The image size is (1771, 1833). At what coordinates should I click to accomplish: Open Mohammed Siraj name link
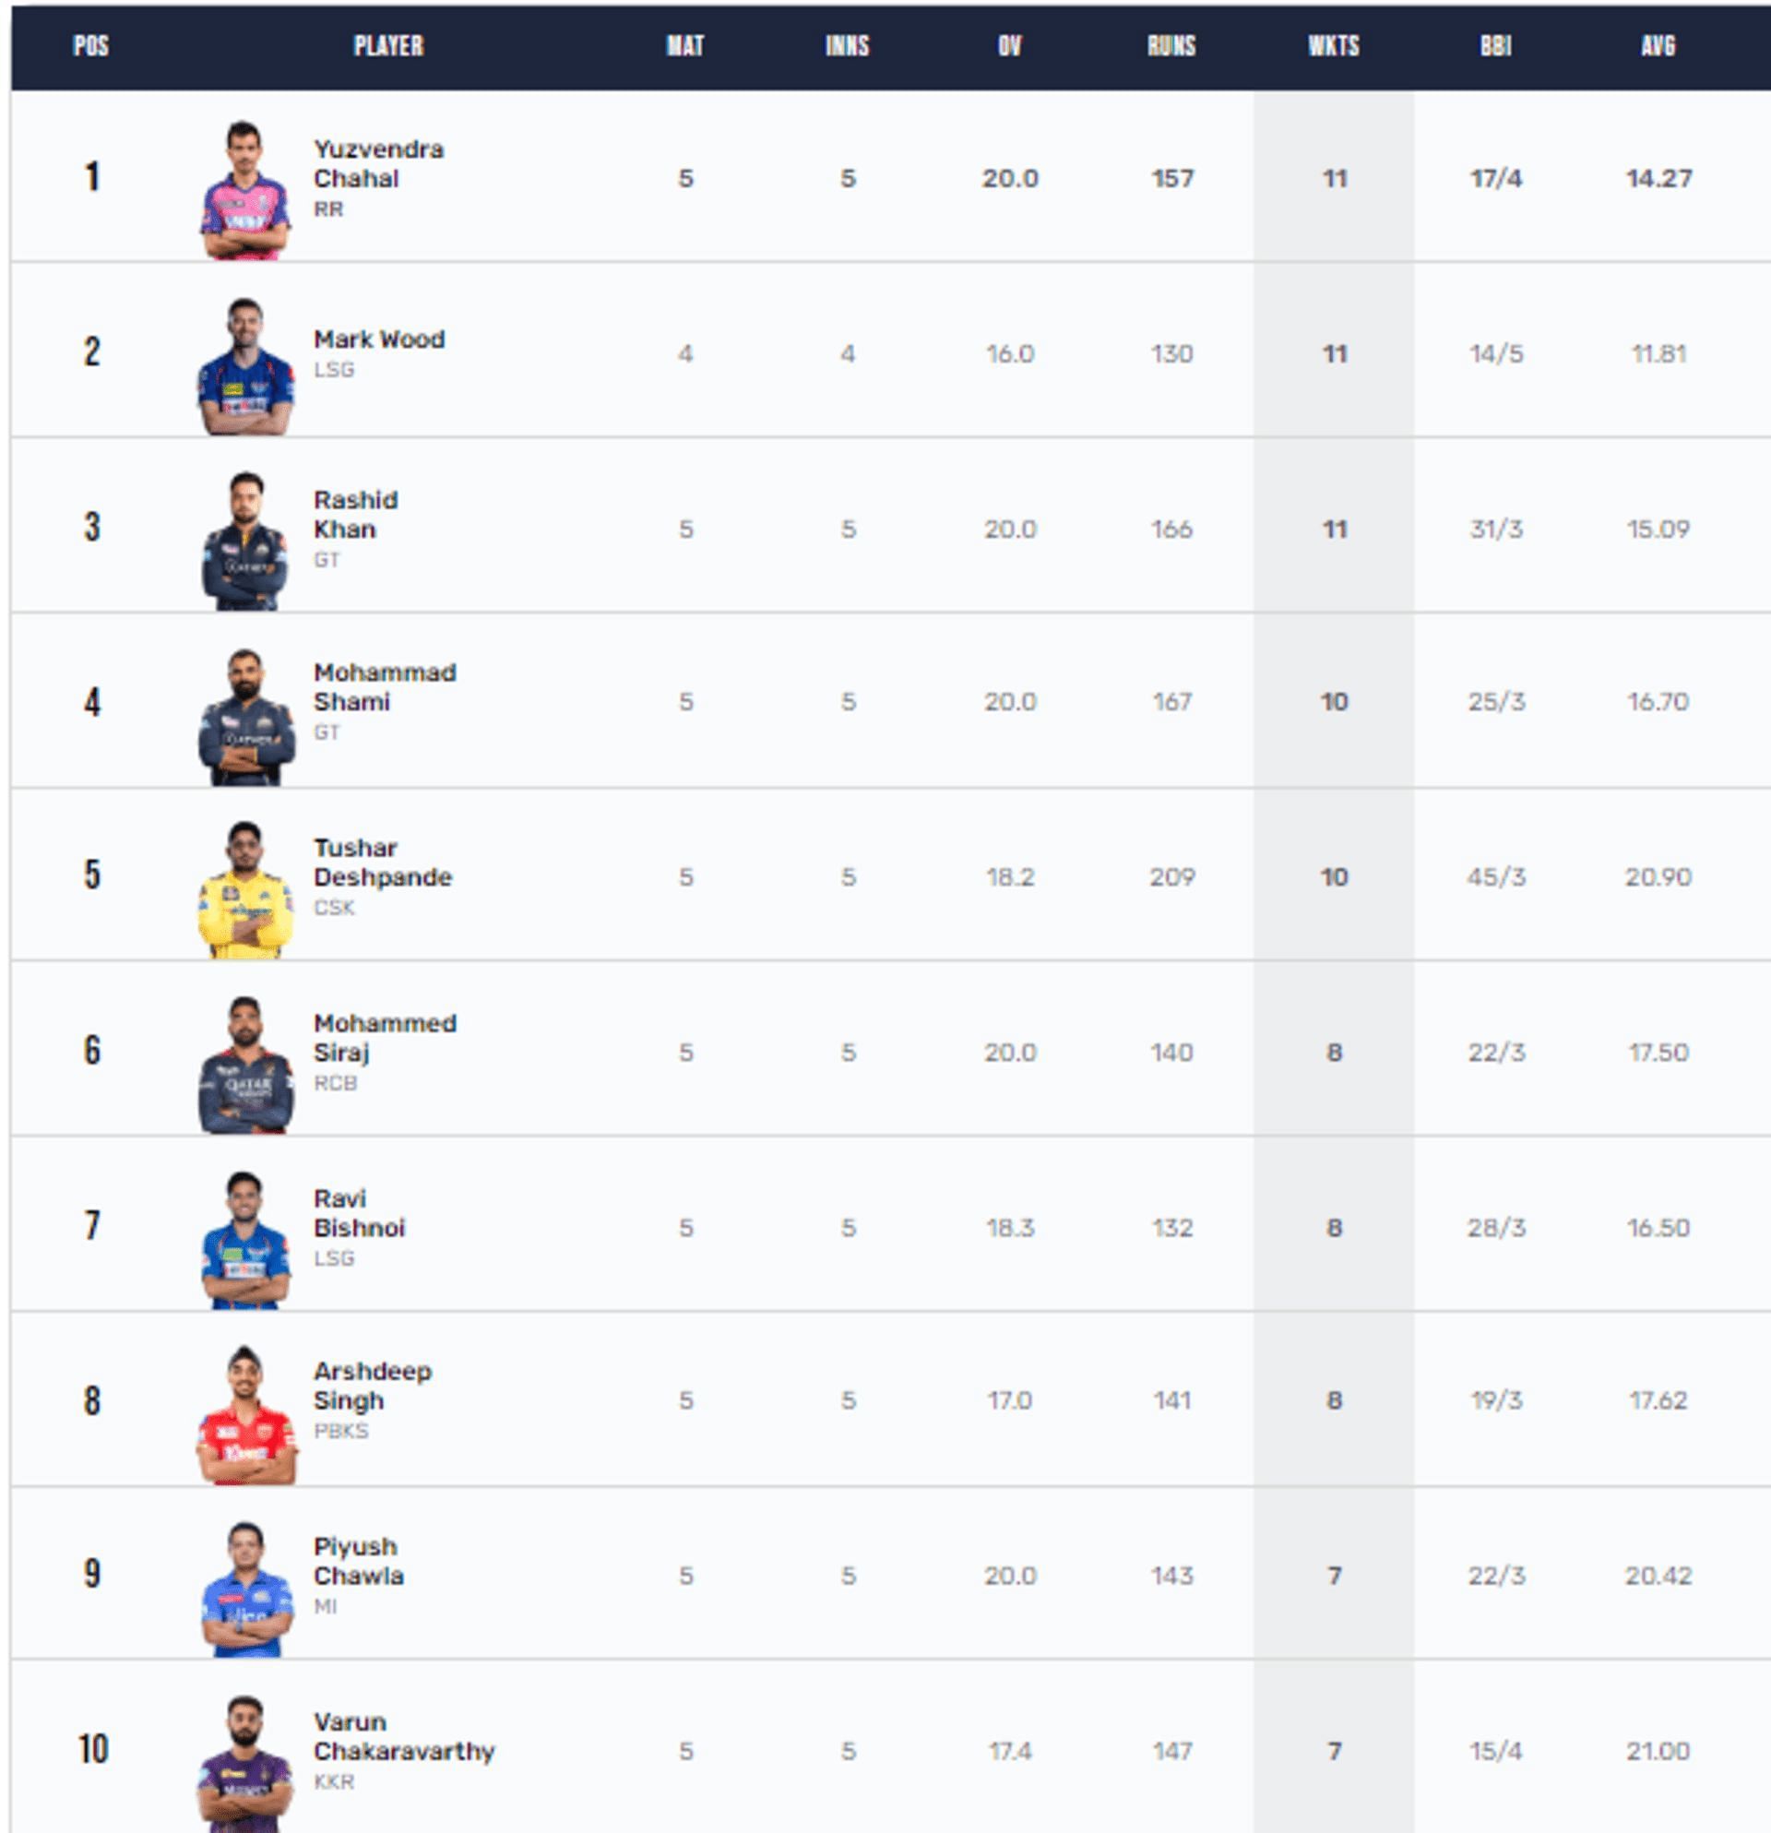385,1037
